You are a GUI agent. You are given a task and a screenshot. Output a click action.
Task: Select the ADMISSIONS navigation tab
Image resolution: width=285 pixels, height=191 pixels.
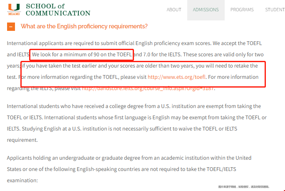coord(206,10)
